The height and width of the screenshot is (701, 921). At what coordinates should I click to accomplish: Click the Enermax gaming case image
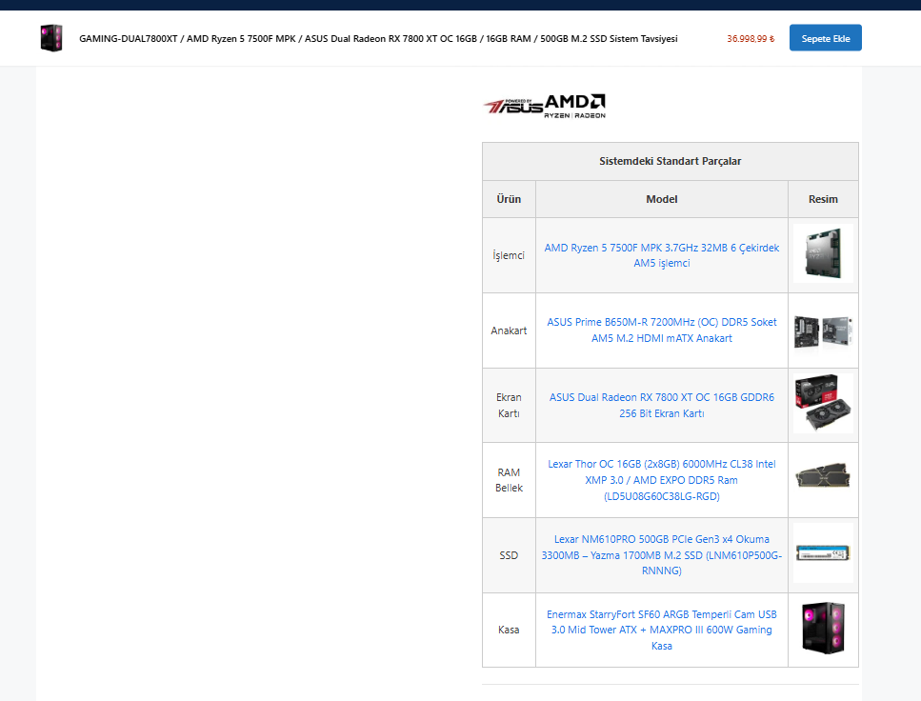pyautogui.click(x=823, y=629)
